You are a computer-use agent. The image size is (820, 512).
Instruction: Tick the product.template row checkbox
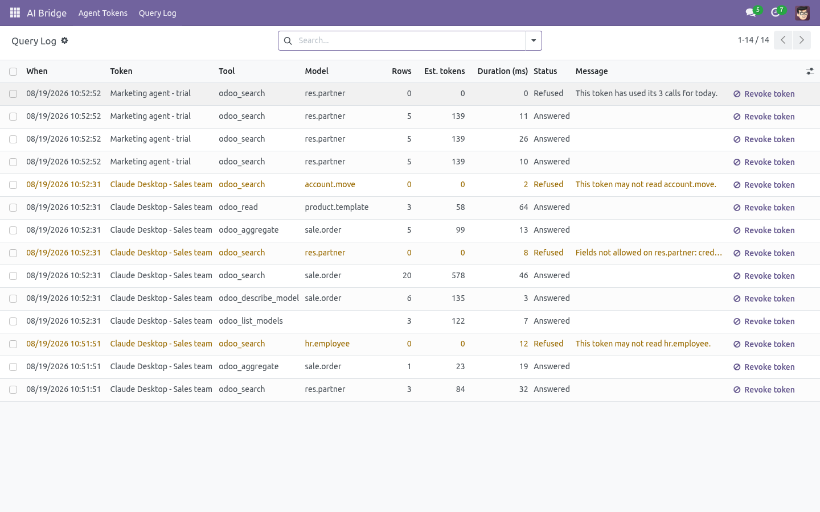[13, 208]
